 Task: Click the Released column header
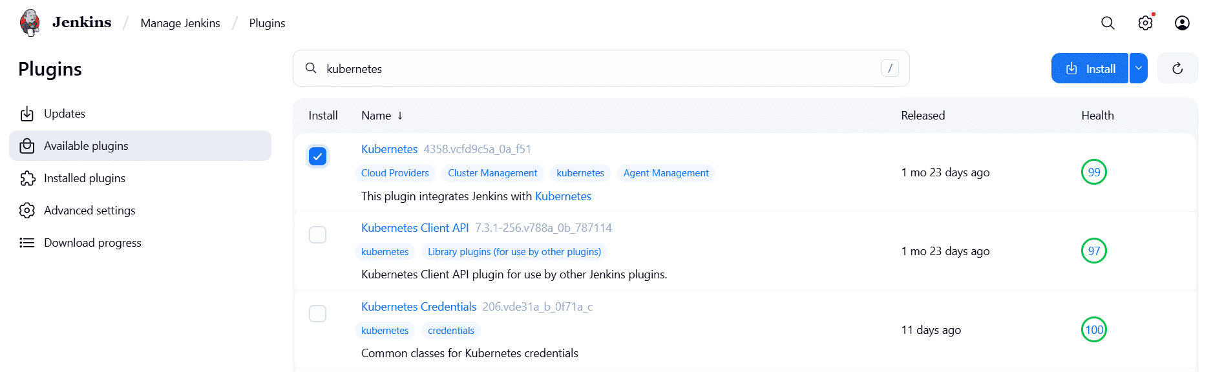(x=923, y=116)
